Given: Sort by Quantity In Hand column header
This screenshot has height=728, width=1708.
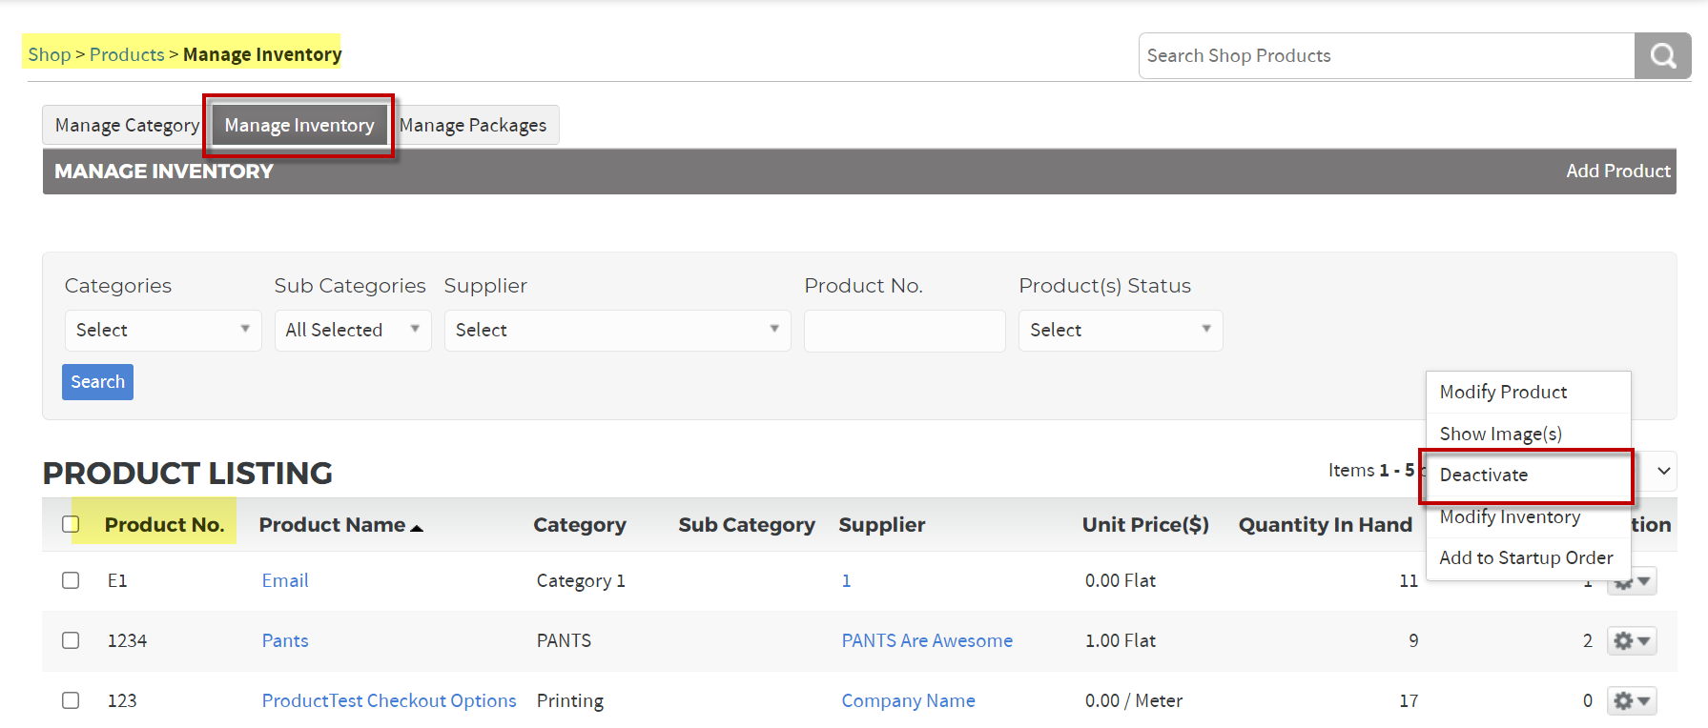Looking at the screenshot, I should pyautogui.click(x=1325, y=525).
